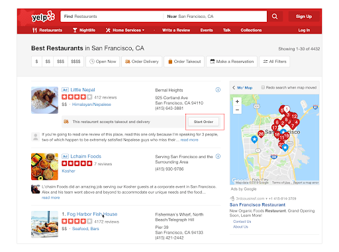Click the Start Order button
The width and height of the screenshot is (339, 252).
pyautogui.click(x=203, y=122)
